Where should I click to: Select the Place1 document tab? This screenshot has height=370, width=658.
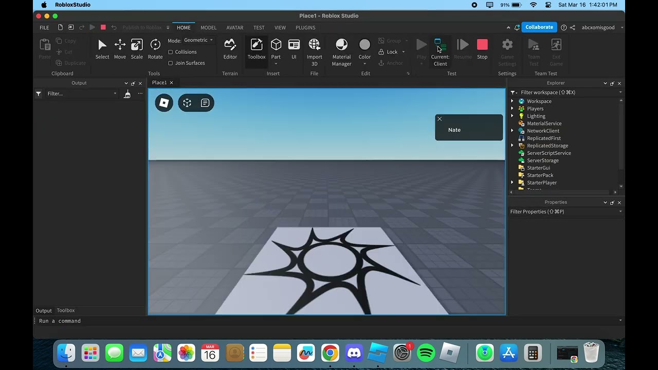click(x=159, y=82)
